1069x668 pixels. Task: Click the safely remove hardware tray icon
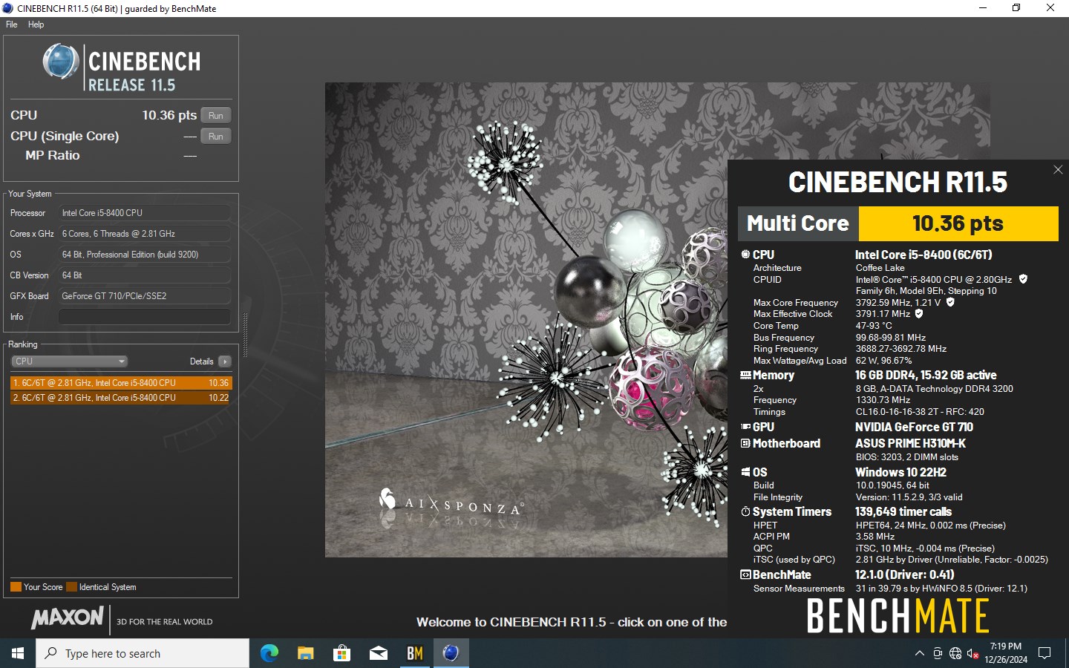point(938,653)
